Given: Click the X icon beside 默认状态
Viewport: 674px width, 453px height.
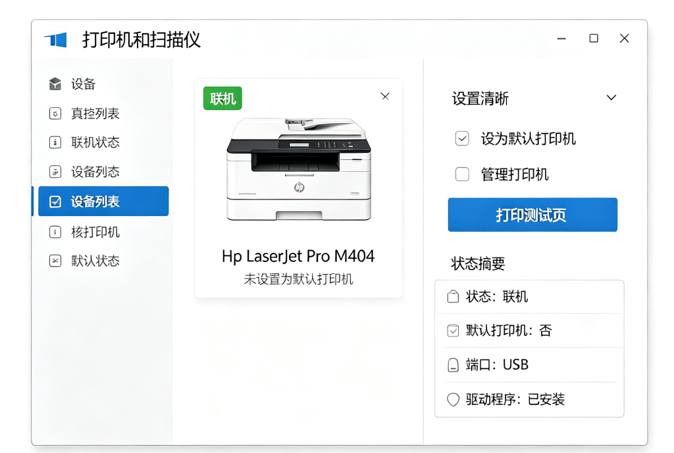Looking at the screenshot, I should point(55,261).
